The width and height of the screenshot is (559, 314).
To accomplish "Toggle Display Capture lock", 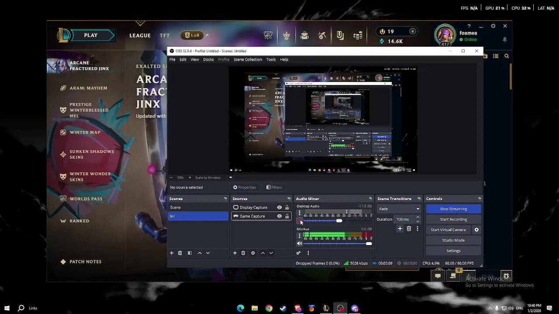I will (x=287, y=208).
